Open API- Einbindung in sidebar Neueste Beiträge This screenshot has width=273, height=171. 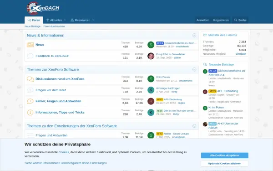tap(227, 91)
